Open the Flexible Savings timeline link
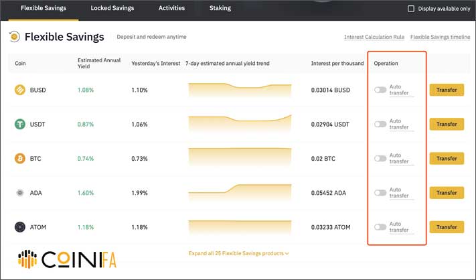This screenshot has height=280, width=476. coord(440,37)
